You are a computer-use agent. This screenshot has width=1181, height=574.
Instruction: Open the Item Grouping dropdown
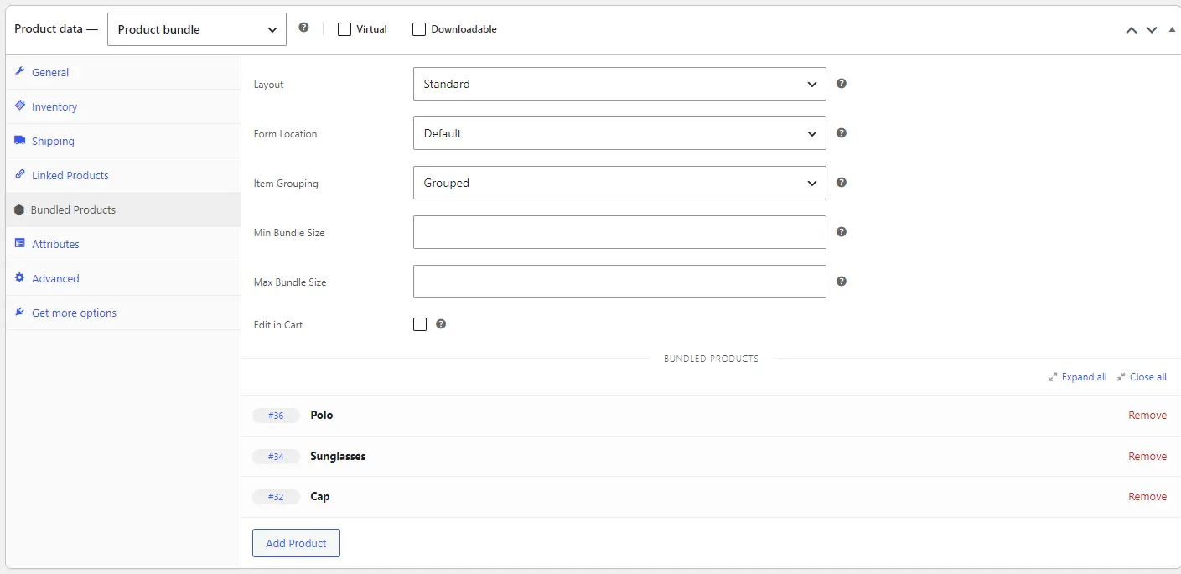tap(619, 183)
